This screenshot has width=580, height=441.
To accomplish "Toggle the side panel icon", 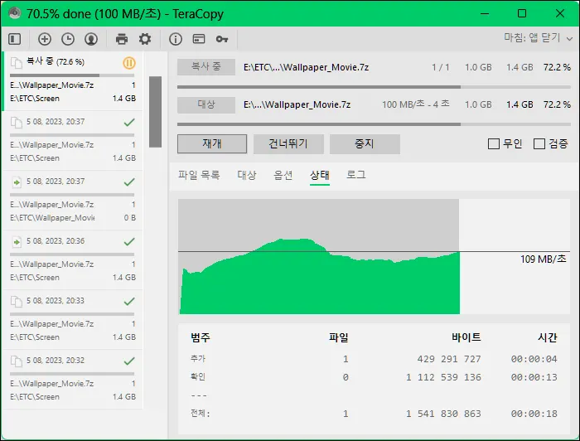I will tap(14, 39).
